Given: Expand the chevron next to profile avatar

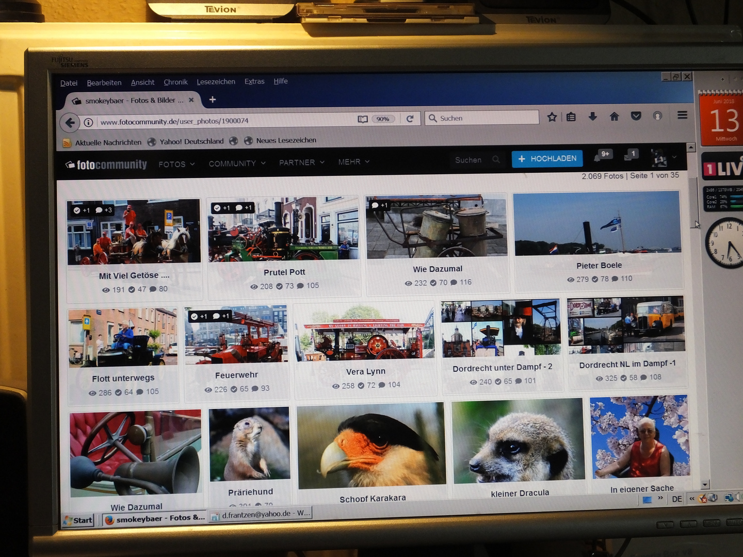Looking at the screenshot, I should pos(674,157).
